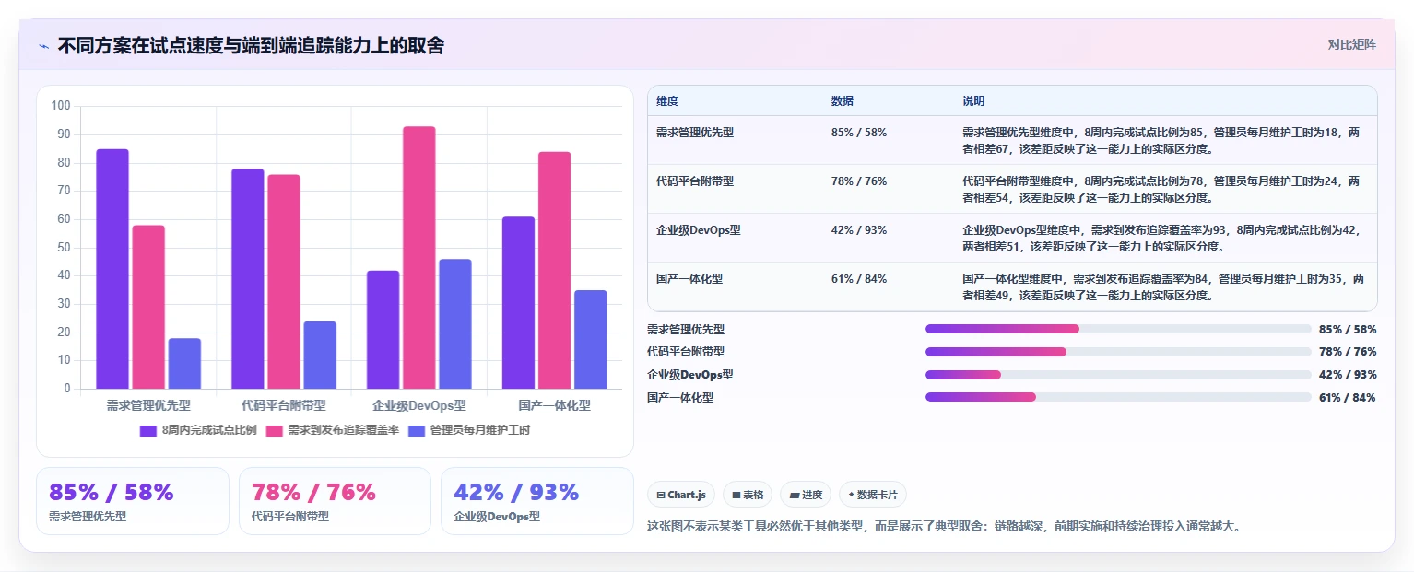Click x-axis label 代码平台附带型 in chart

pos(284,405)
